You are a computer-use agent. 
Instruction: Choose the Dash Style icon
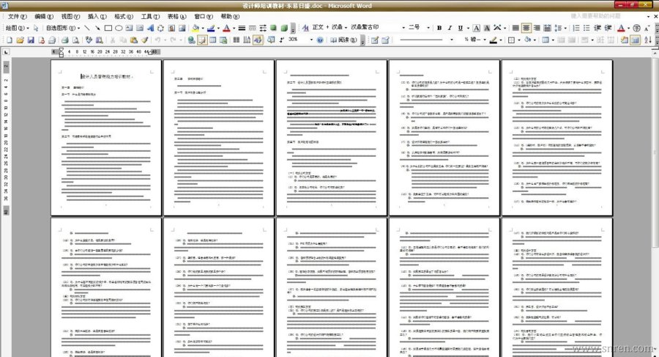coord(252,28)
